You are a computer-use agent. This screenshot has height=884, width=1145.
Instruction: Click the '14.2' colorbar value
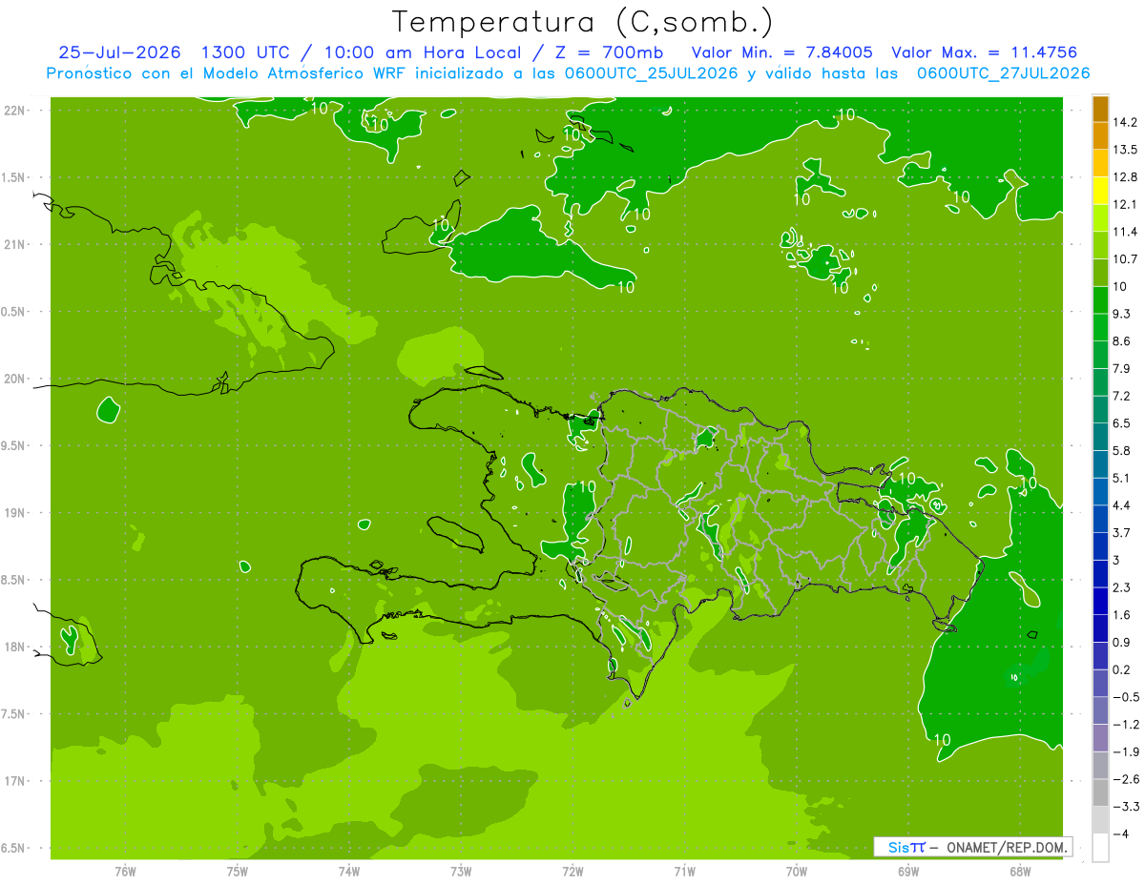(x=1126, y=122)
